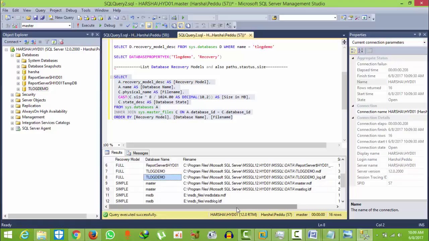Click the Recovery Model column header
This screenshot has height=241, width=429.
(x=127, y=159)
